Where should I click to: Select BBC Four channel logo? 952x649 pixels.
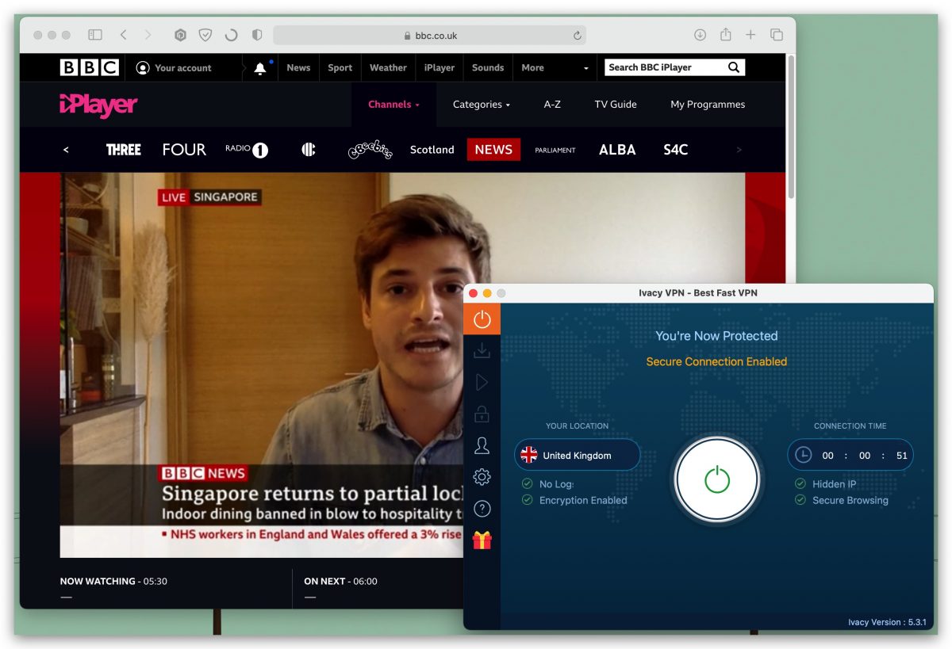click(184, 150)
